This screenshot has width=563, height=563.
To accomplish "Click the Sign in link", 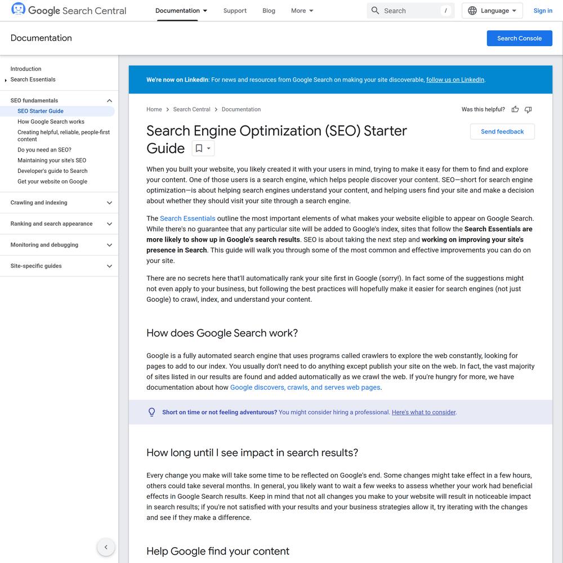I will (543, 11).
